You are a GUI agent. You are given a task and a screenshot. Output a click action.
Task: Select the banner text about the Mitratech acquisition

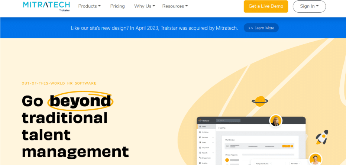coord(155,28)
